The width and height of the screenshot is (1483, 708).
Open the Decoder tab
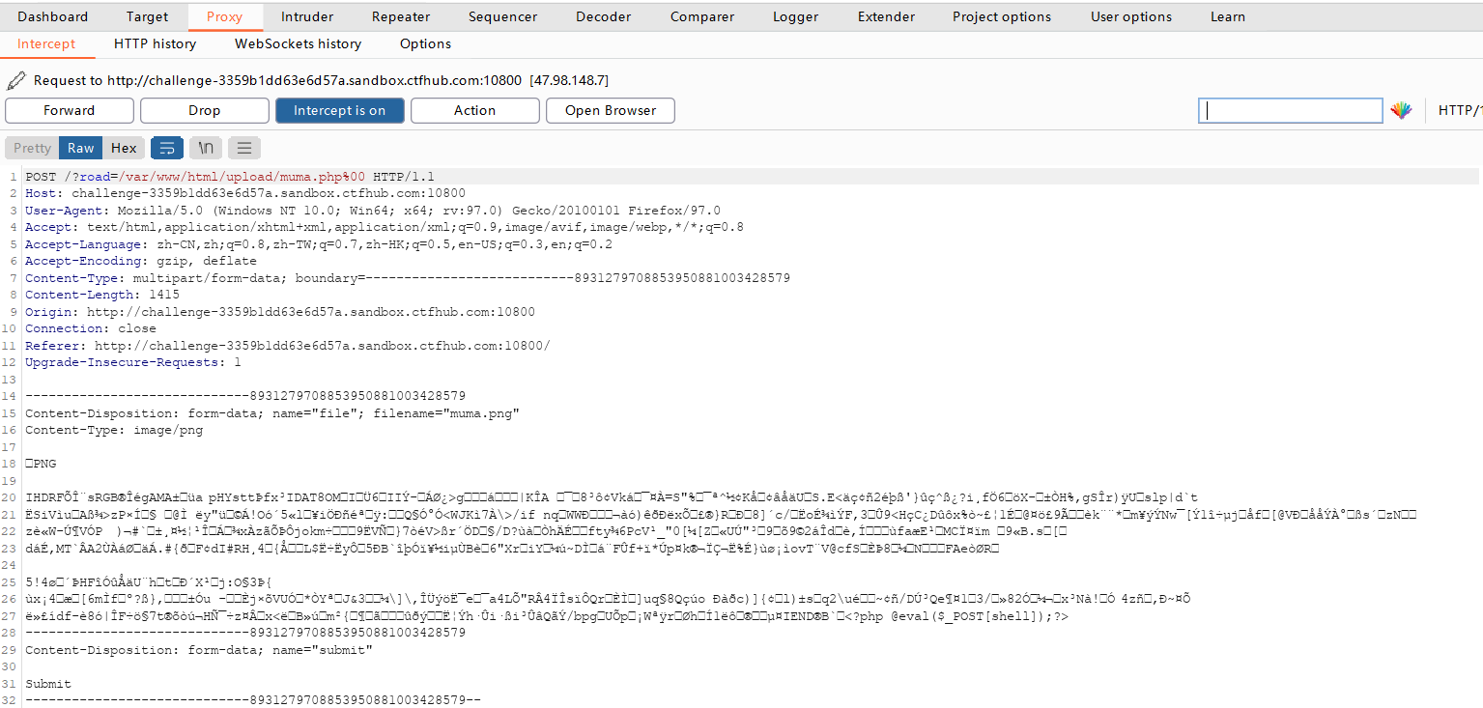[x=604, y=16]
